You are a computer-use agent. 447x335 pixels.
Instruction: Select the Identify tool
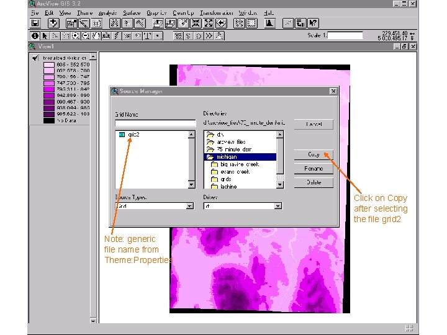pyautogui.click(x=35, y=36)
